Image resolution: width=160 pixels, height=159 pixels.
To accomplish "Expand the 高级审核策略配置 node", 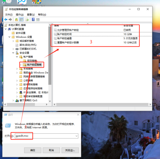I will pyautogui.click(x=17, y=96).
